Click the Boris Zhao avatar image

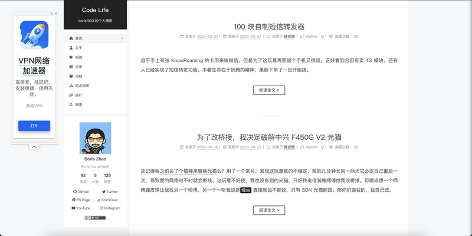[x=95, y=138]
